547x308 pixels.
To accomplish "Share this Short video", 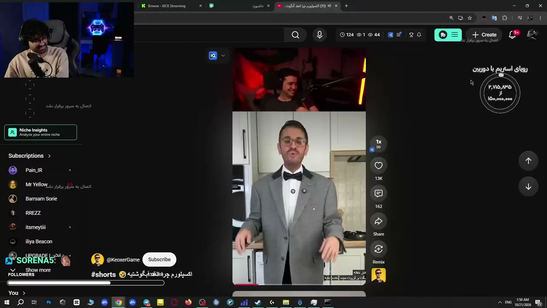I will pos(379,221).
